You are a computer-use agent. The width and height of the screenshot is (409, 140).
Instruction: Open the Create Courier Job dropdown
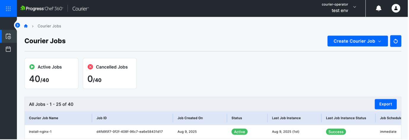(x=357, y=41)
